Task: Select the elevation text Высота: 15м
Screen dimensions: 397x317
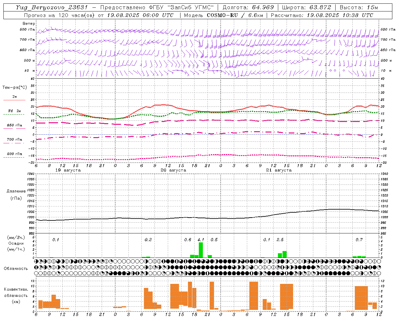Action: (359, 7)
